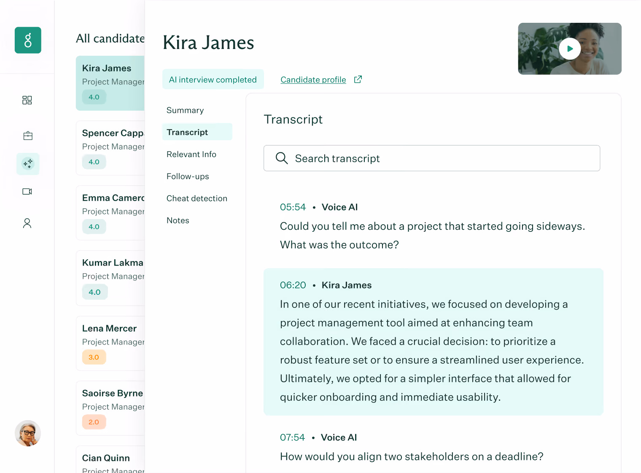The height and width of the screenshot is (473, 641).
Task: Click the question about aligning two stakeholders
Action: point(412,457)
